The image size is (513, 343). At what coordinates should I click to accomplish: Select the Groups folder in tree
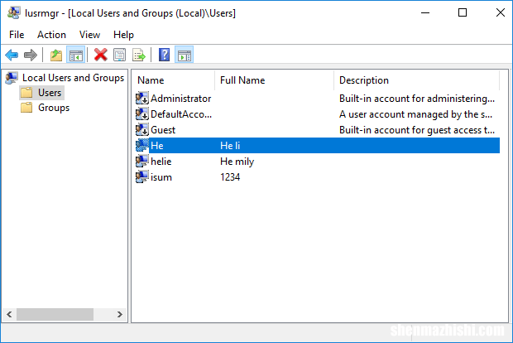click(x=53, y=108)
